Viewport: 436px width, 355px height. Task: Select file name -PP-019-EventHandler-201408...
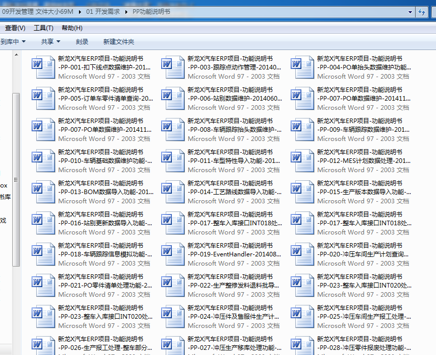point(235,254)
